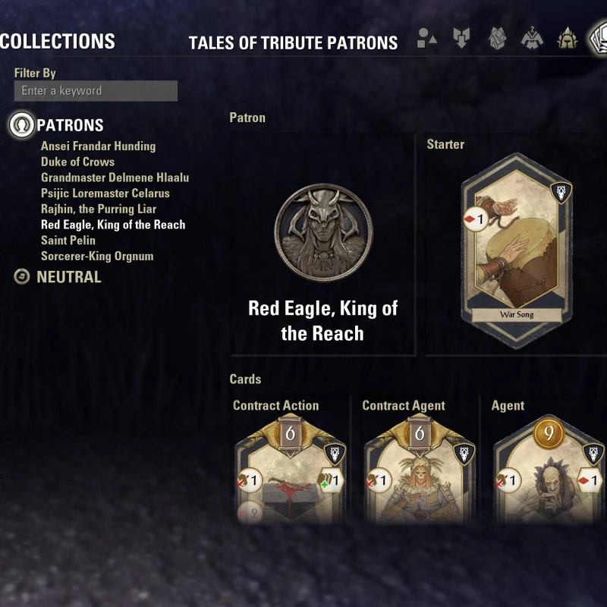This screenshot has width=607, height=607.
Task: Open the golden helmet category icon
Action: (567, 38)
